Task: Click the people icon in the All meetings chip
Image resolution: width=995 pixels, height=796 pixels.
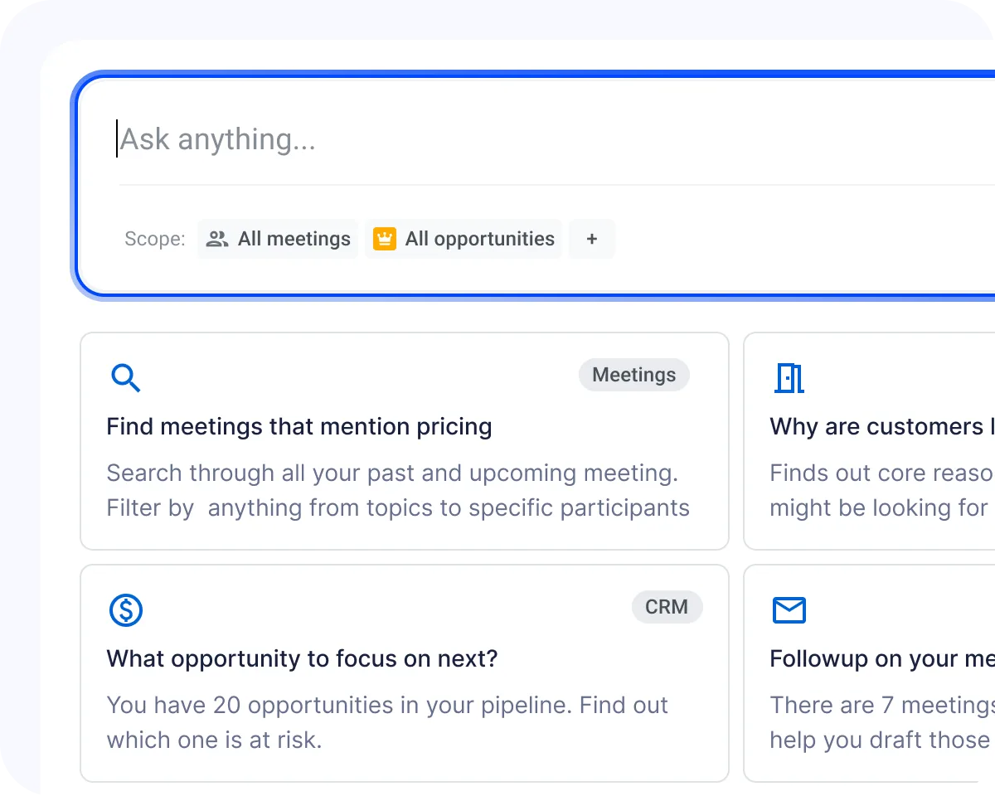Action: click(x=217, y=239)
